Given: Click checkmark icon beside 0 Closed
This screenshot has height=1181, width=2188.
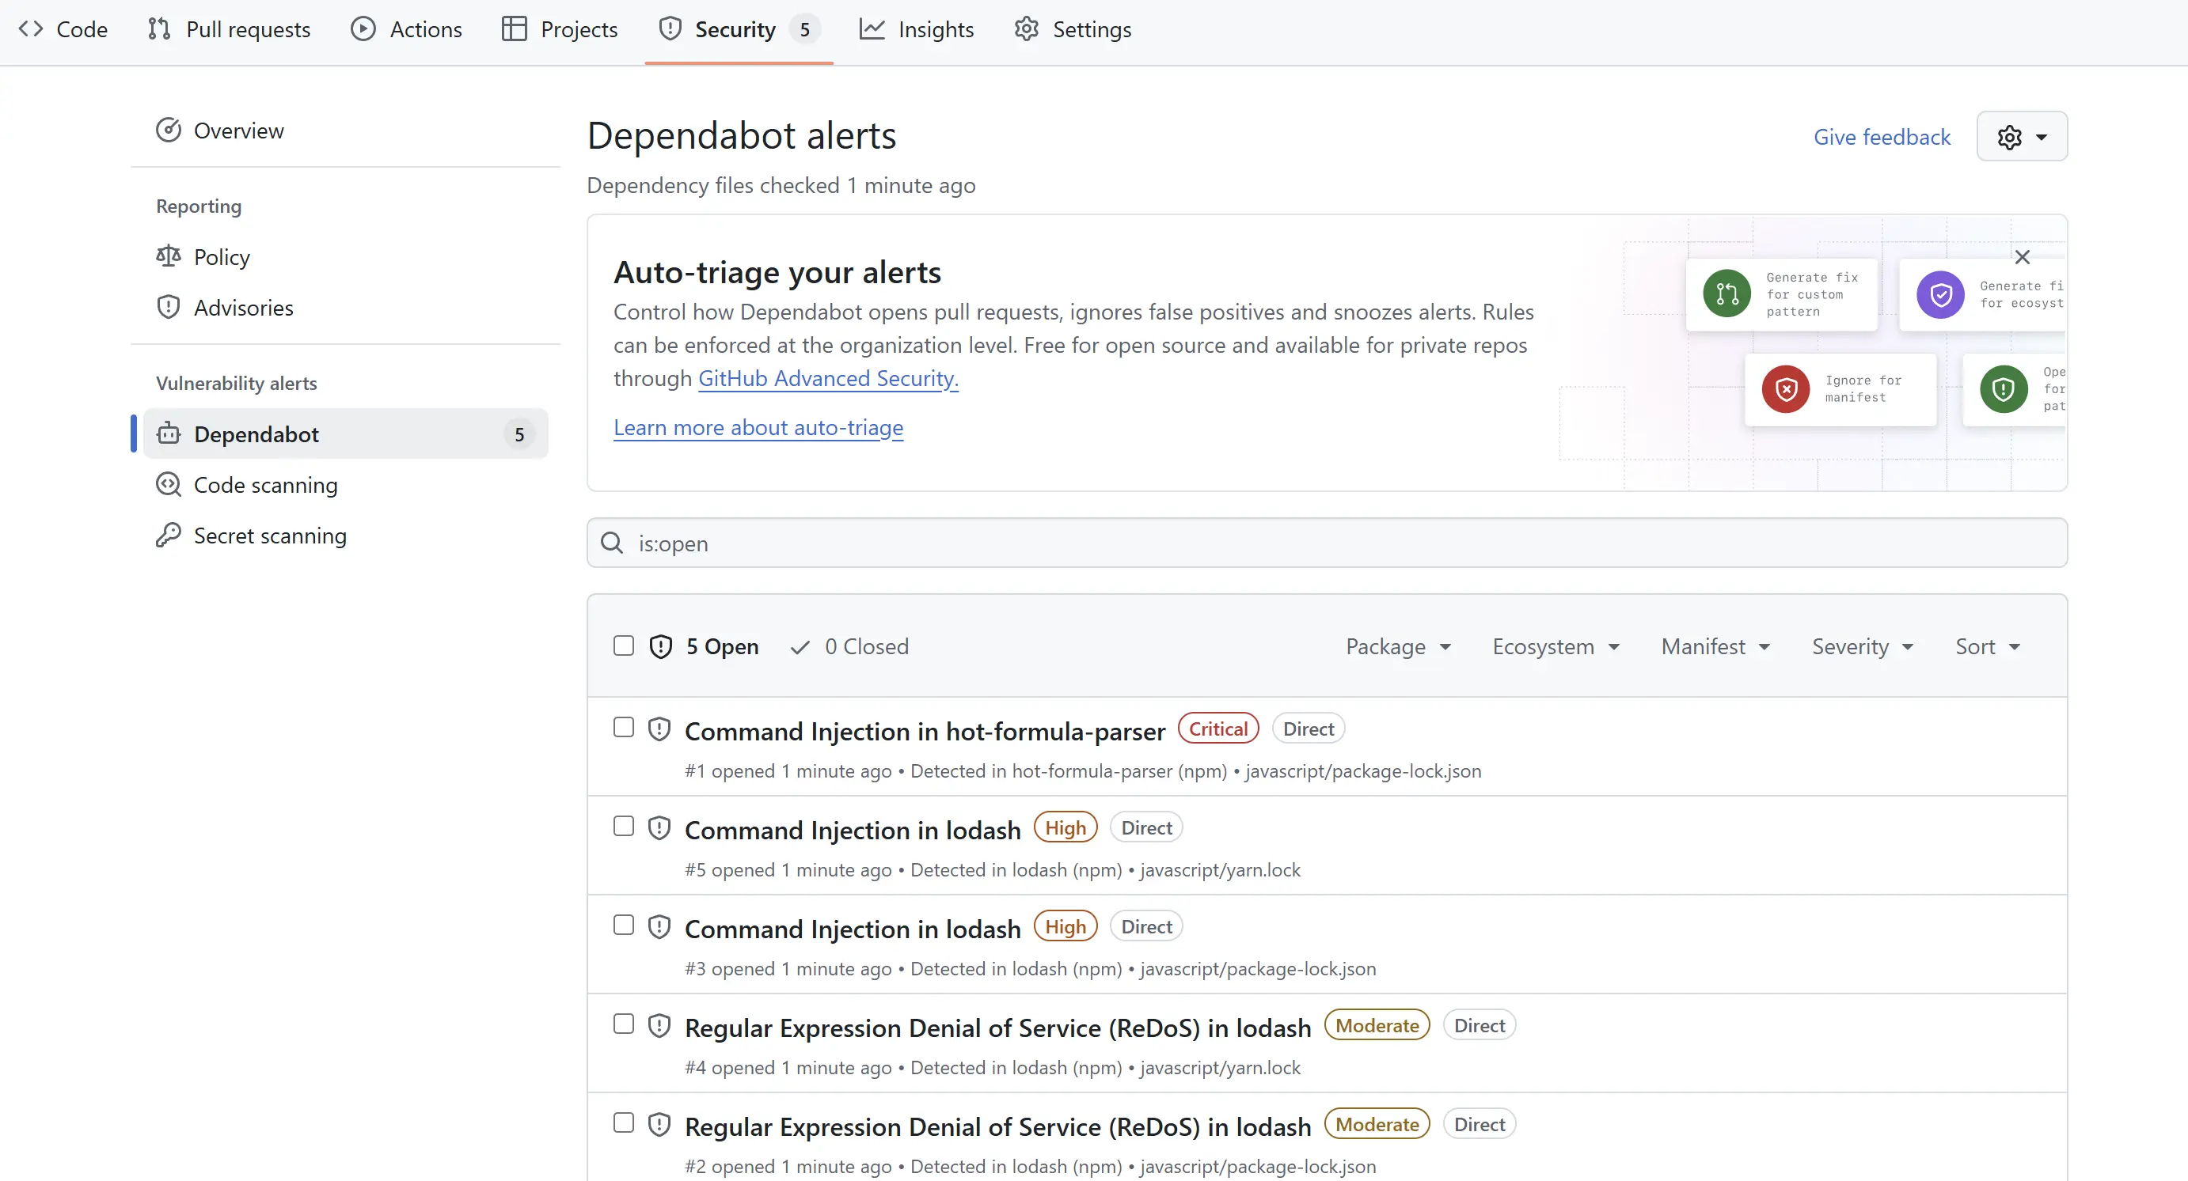Looking at the screenshot, I should pyautogui.click(x=800, y=647).
